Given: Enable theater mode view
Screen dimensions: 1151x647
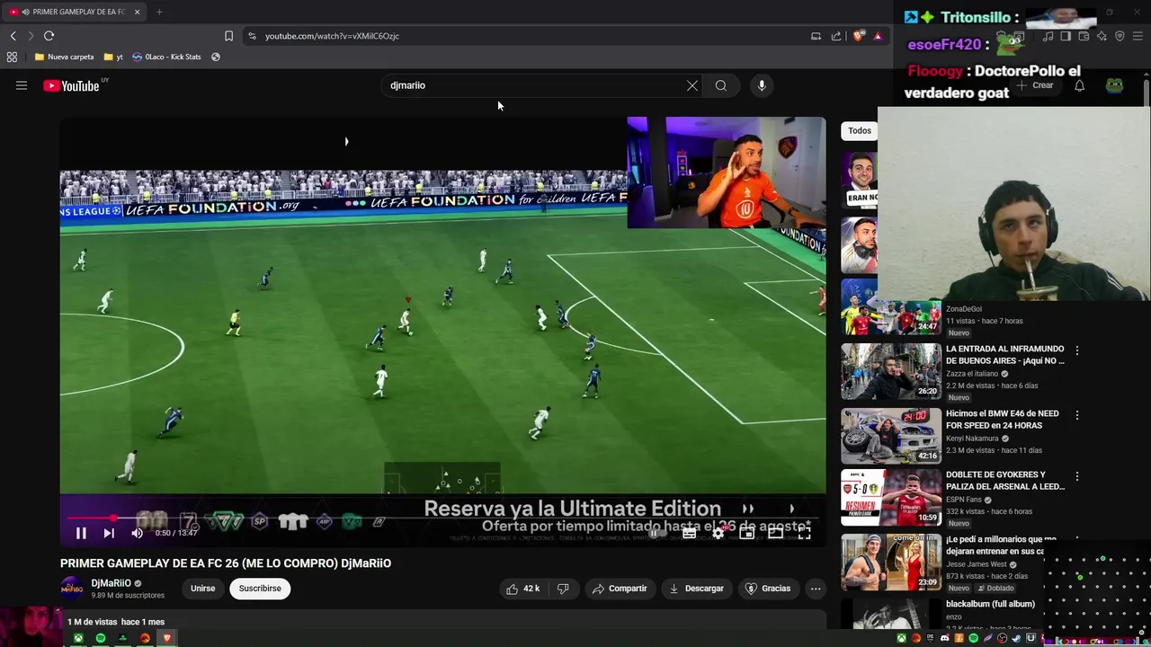Looking at the screenshot, I should (775, 533).
